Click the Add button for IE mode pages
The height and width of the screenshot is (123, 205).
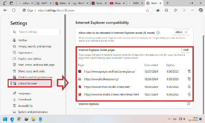tap(186, 50)
